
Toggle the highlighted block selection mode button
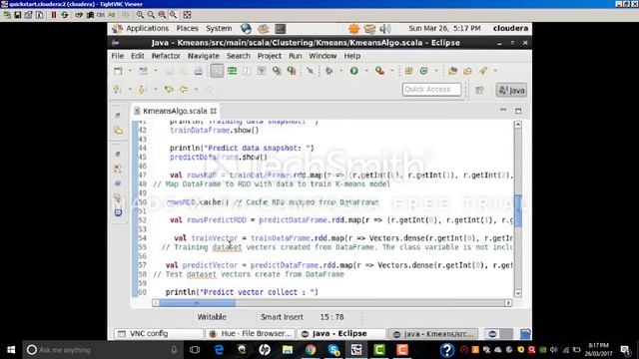click(x=217, y=71)
